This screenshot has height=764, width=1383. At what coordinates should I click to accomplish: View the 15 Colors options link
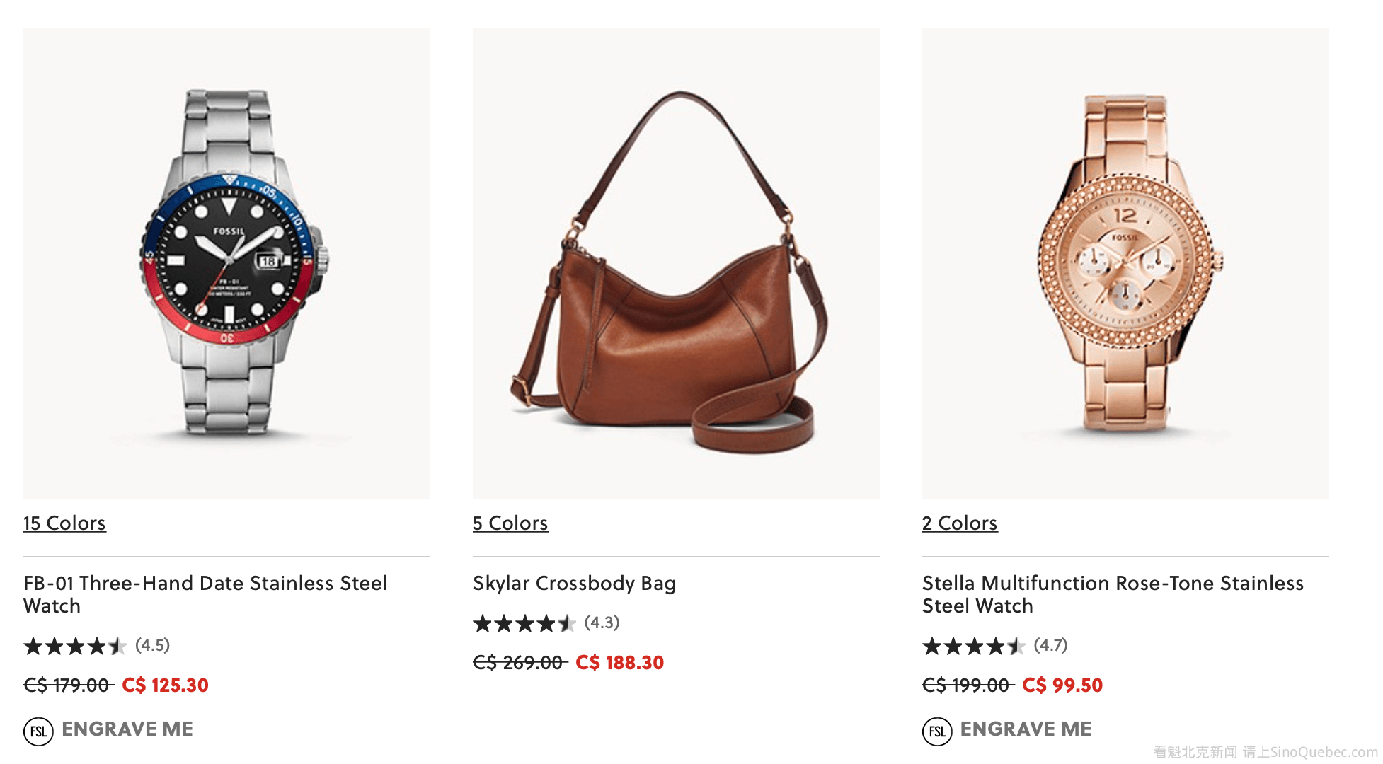64,523
